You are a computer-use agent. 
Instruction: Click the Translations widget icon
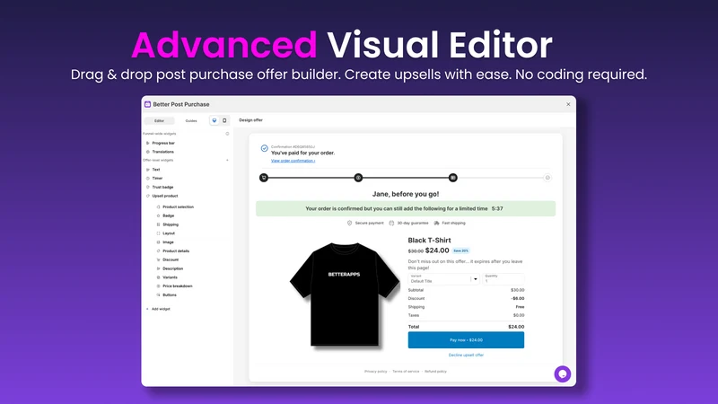pyautogui.click(x=147, y=152)
